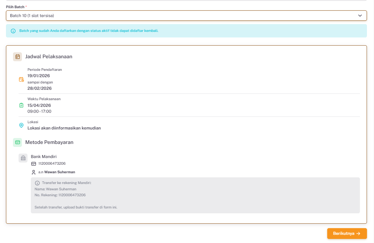Click the registration start date 19/01/2026
The width and height of the screenshot is (374, 243).
click(39, 76)
